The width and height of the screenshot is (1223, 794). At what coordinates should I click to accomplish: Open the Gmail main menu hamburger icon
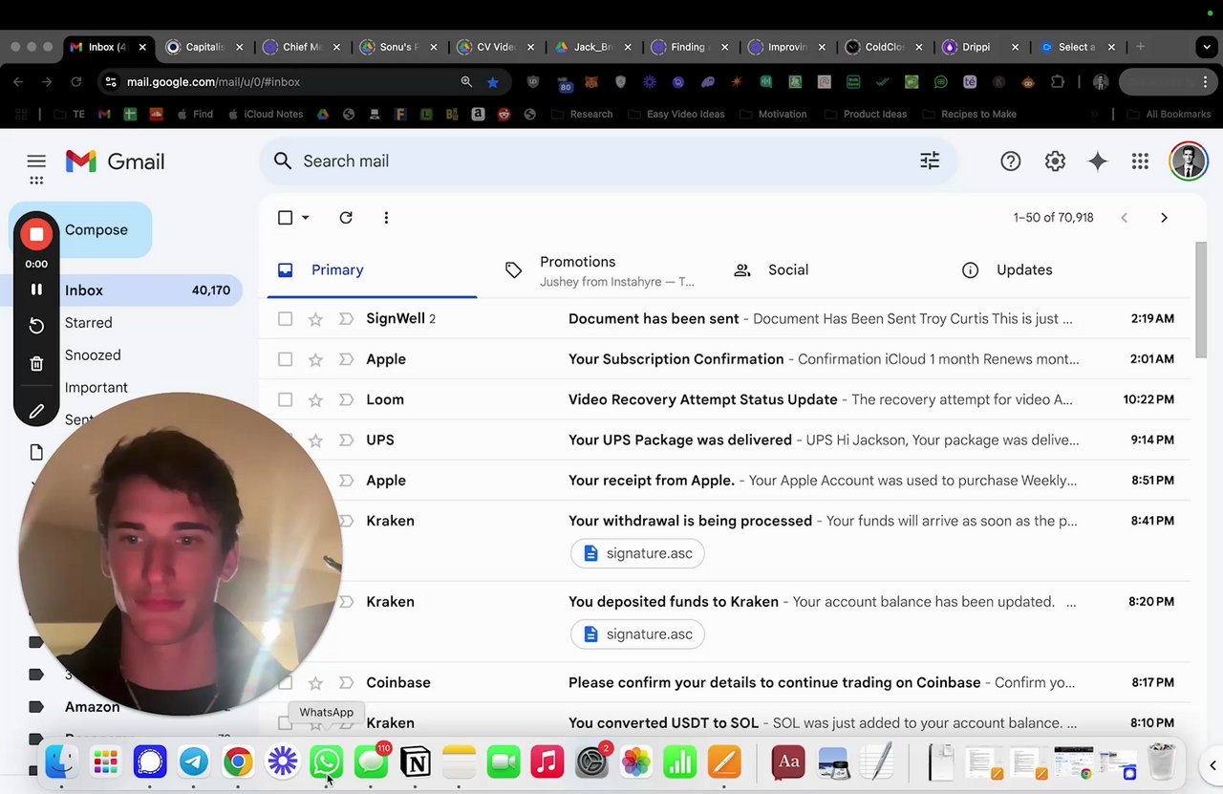(36, 161)
